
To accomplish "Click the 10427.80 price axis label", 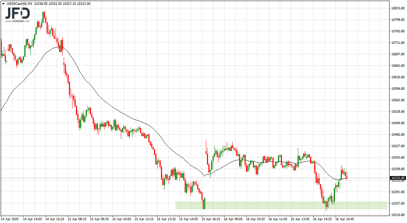I will coord(398,146).
